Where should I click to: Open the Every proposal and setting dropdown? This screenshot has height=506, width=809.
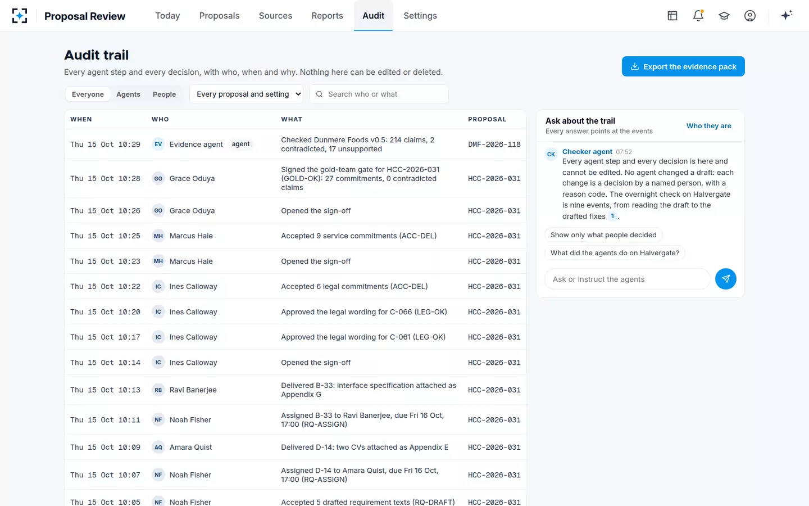coord(247,94)
